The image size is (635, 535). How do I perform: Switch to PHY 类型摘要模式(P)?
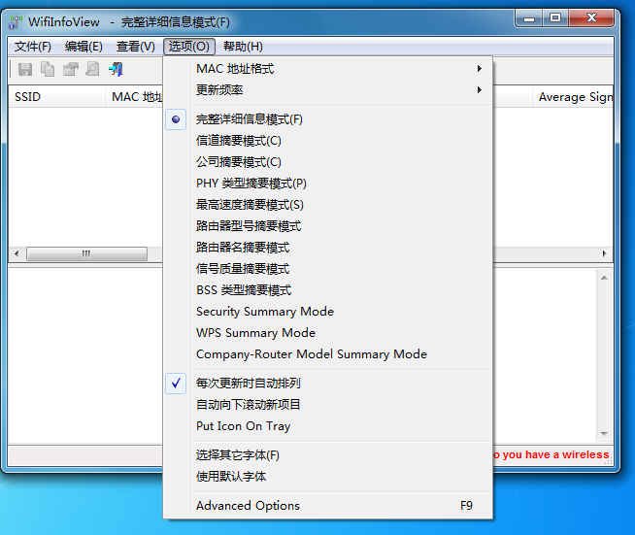tap(328, 184)
